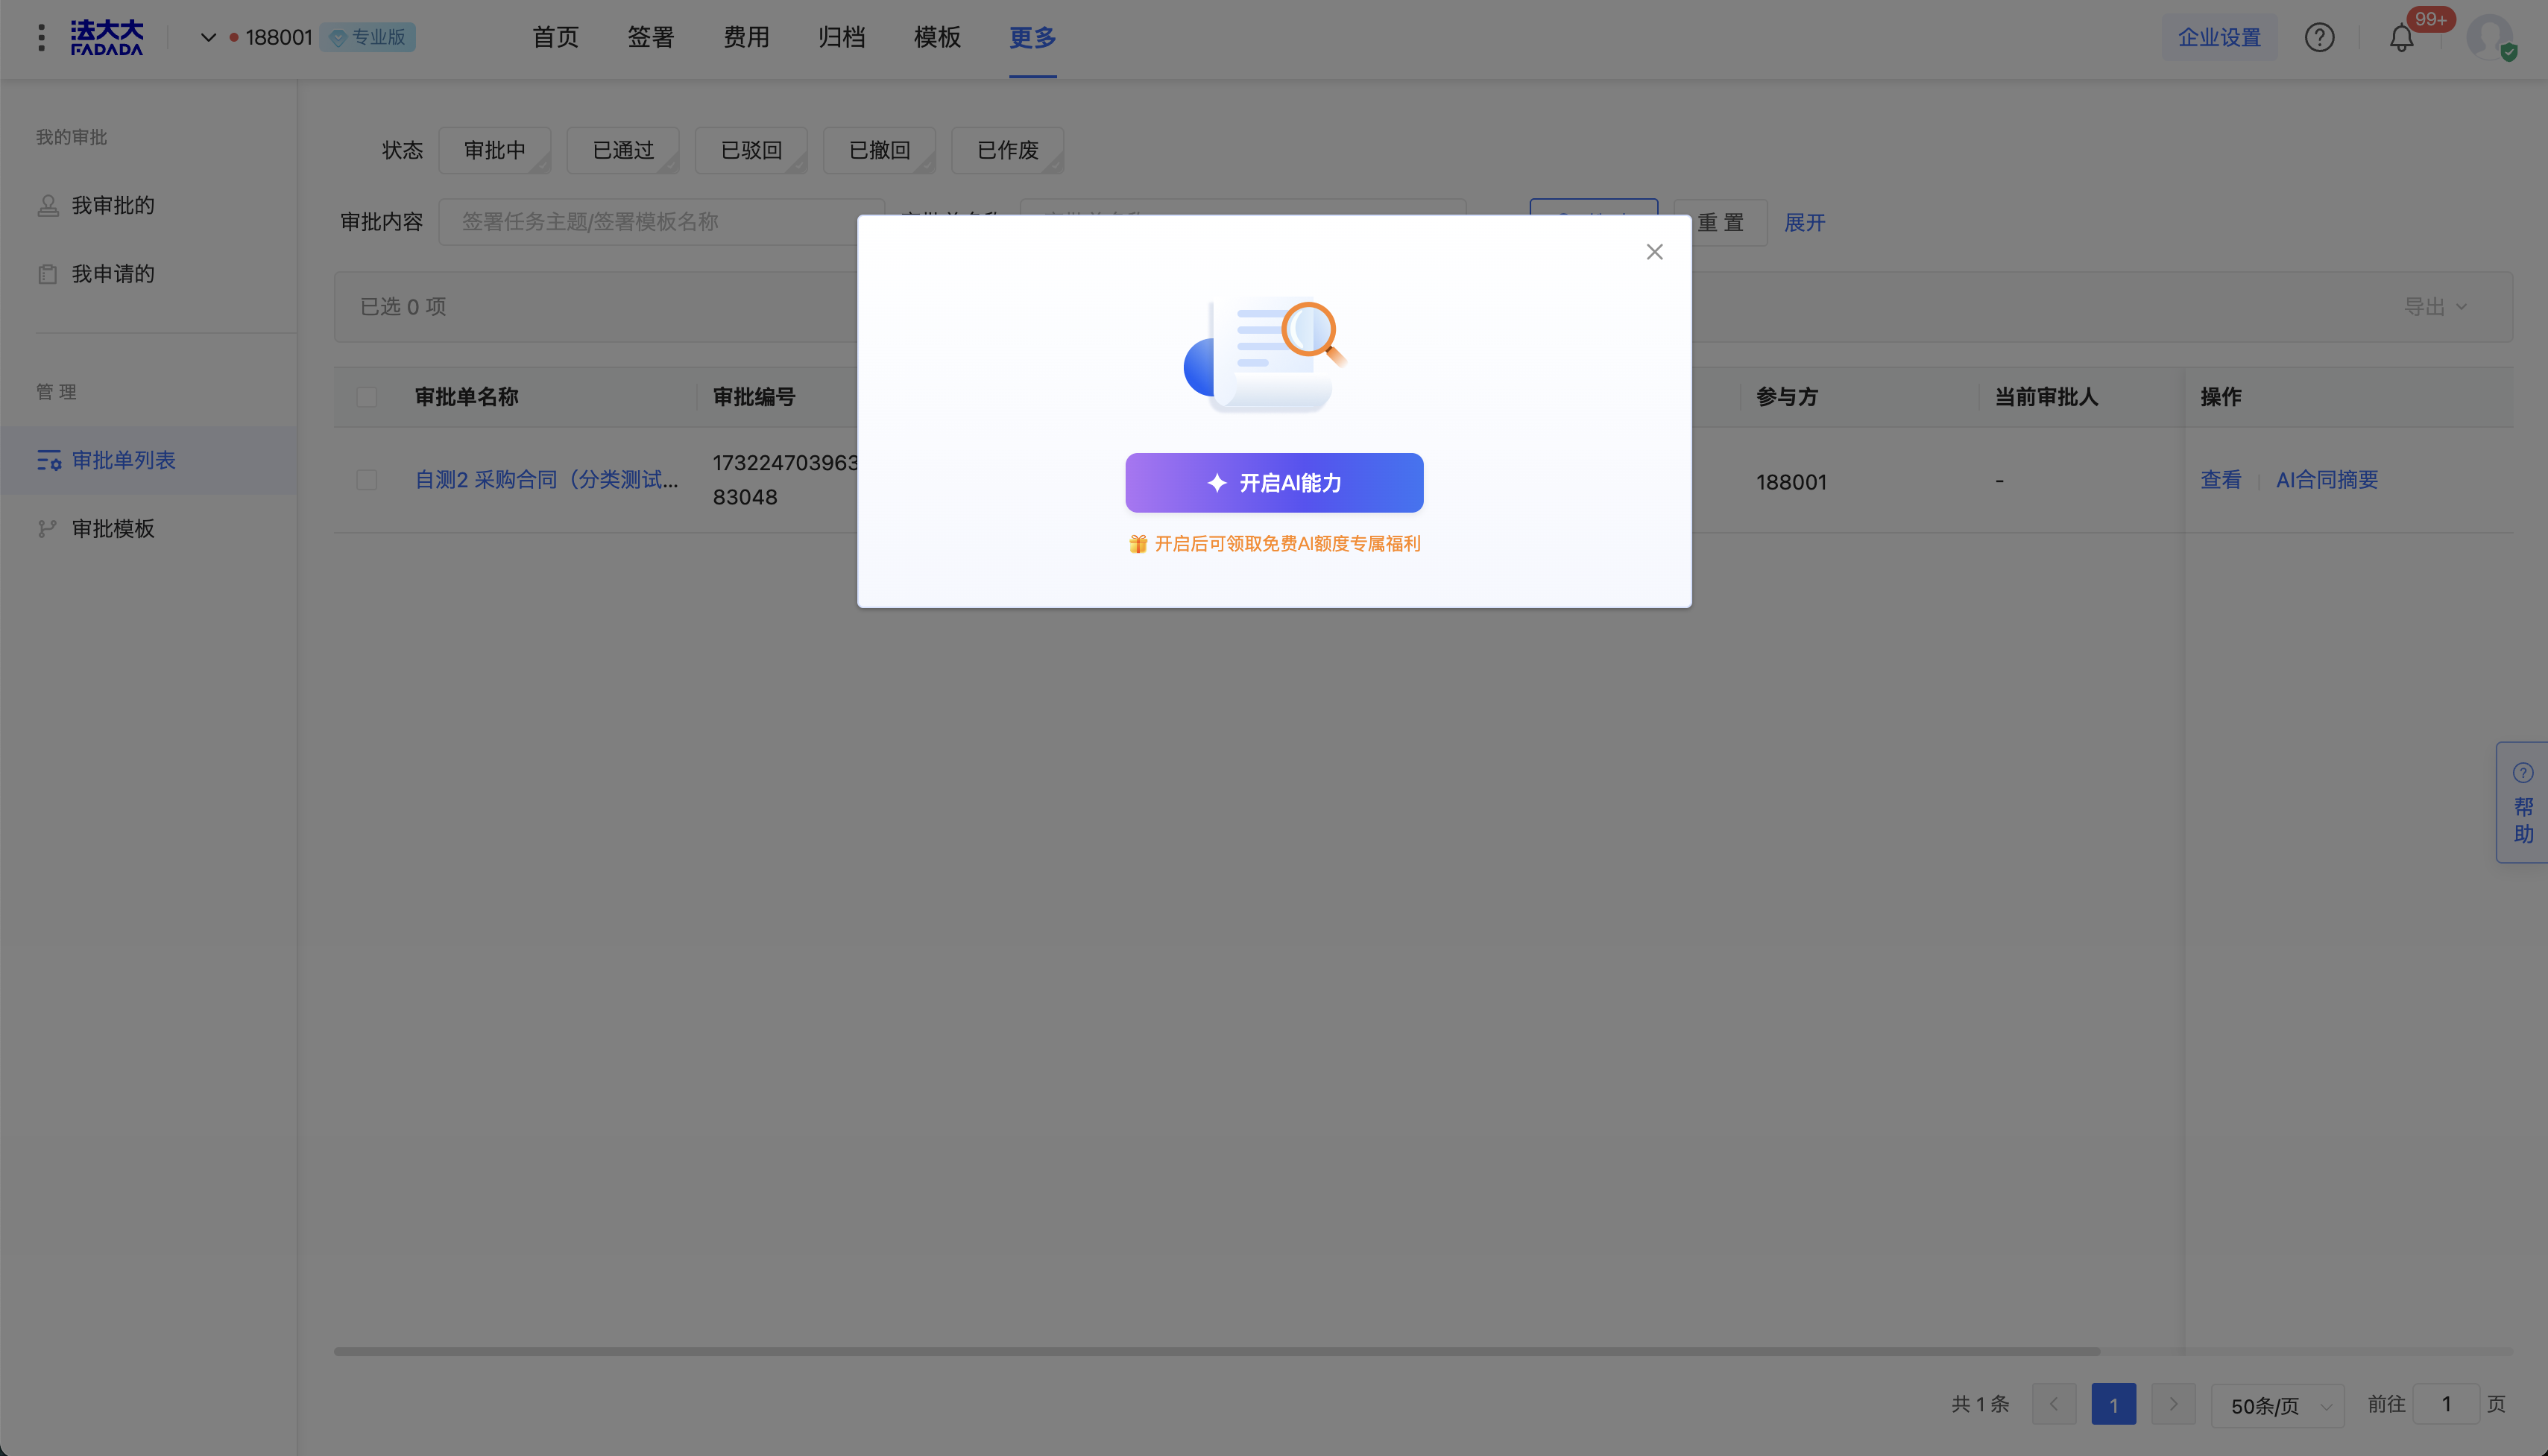Open the 归档 top navigation tab
Screen dimensions: 2548x1456
pos(842,38)
